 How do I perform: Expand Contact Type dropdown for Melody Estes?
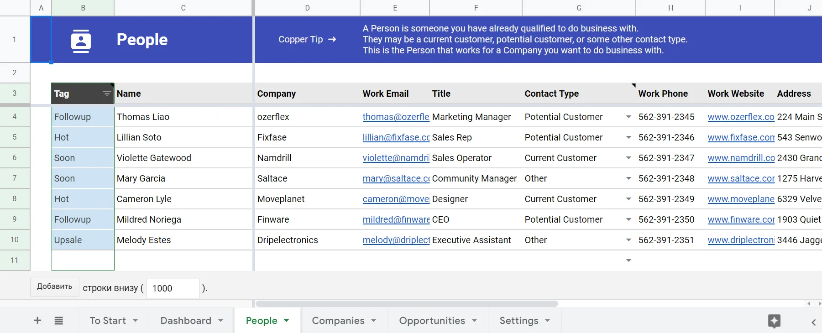coord(628,240)
